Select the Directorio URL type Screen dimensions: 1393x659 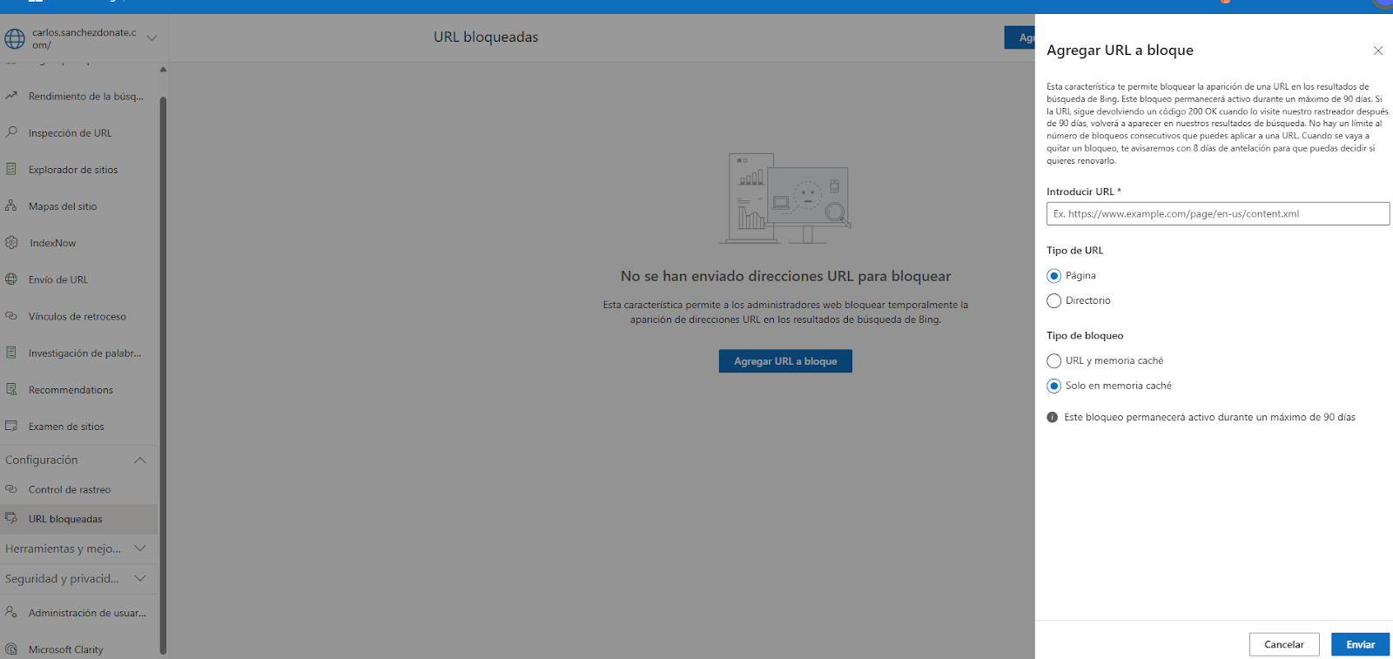(1053, 301)
